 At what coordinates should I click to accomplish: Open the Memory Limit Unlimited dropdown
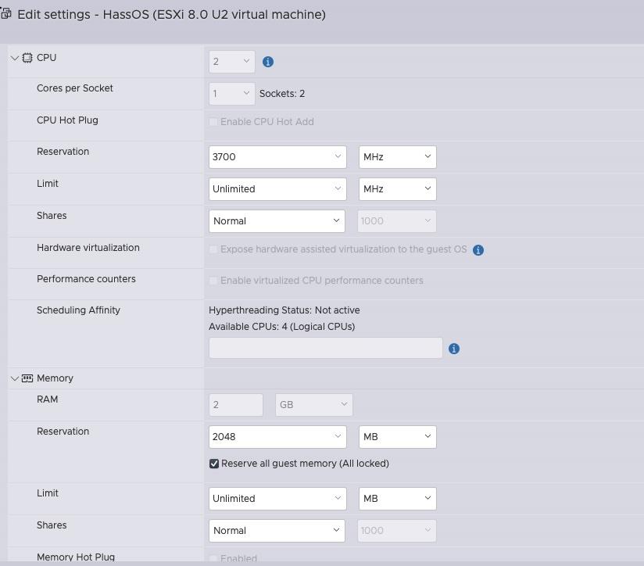point(277,498)
